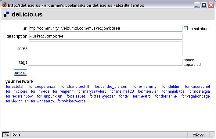Click the Firefox icon in title bar
The width and height of the screenshot is (216, 139).
point(4,5)
